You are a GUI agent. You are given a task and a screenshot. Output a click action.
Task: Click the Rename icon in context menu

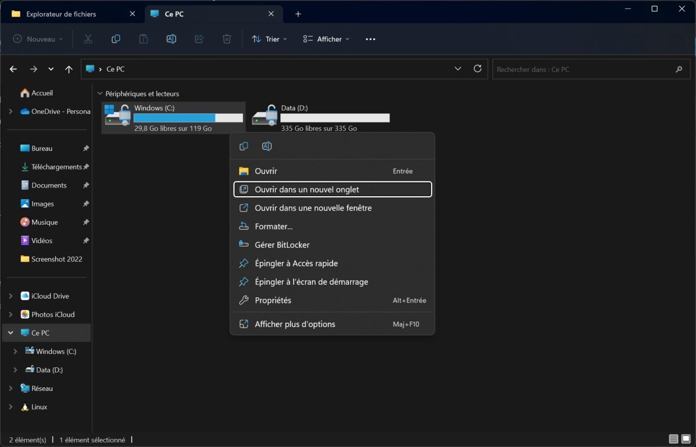tap(267, 146)
